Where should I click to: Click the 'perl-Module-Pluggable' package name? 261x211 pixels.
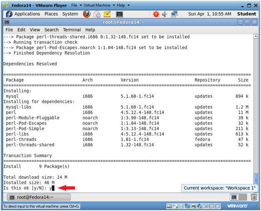32,118
